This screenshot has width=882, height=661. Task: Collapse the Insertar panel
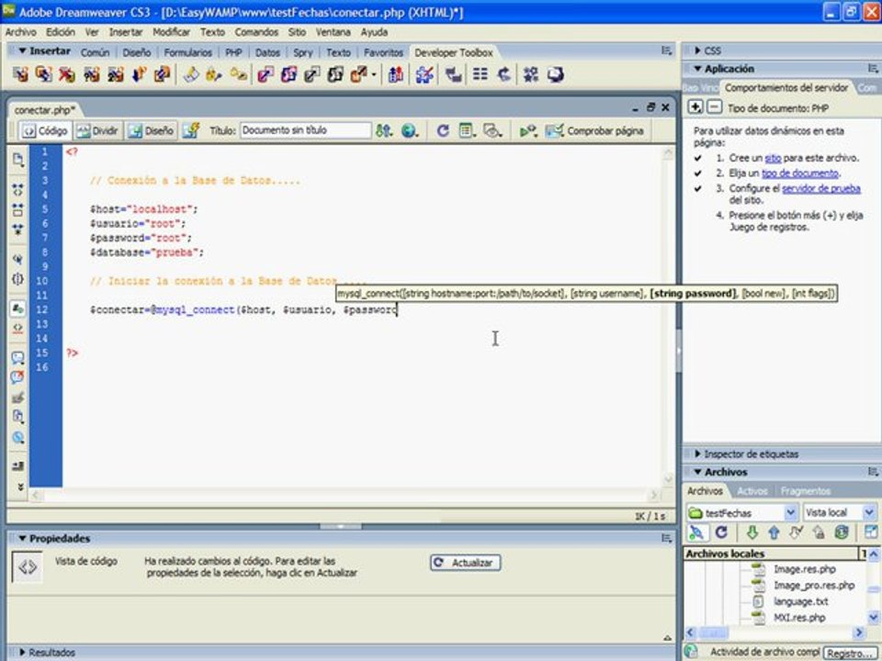tap(22, 50)
